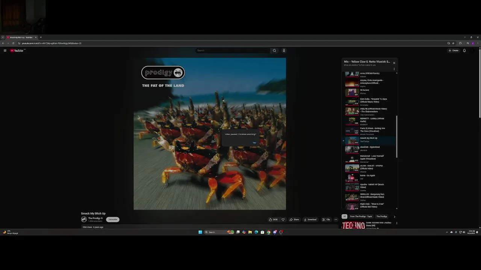Play Monsionair Lose Yourself Again item
This screenshot has height=270, width=481.
point(370,159)
